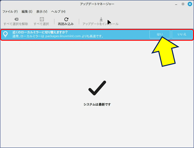The height and width of the screenshot is (148, 194).
Task: Click the すべて選択 select-all icon
Action: pyautogui.click(x=42, y=19)
